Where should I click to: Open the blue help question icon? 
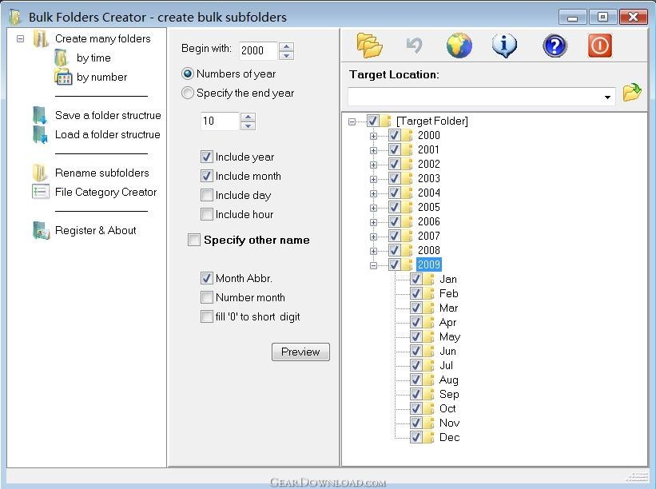click(555, 46)
